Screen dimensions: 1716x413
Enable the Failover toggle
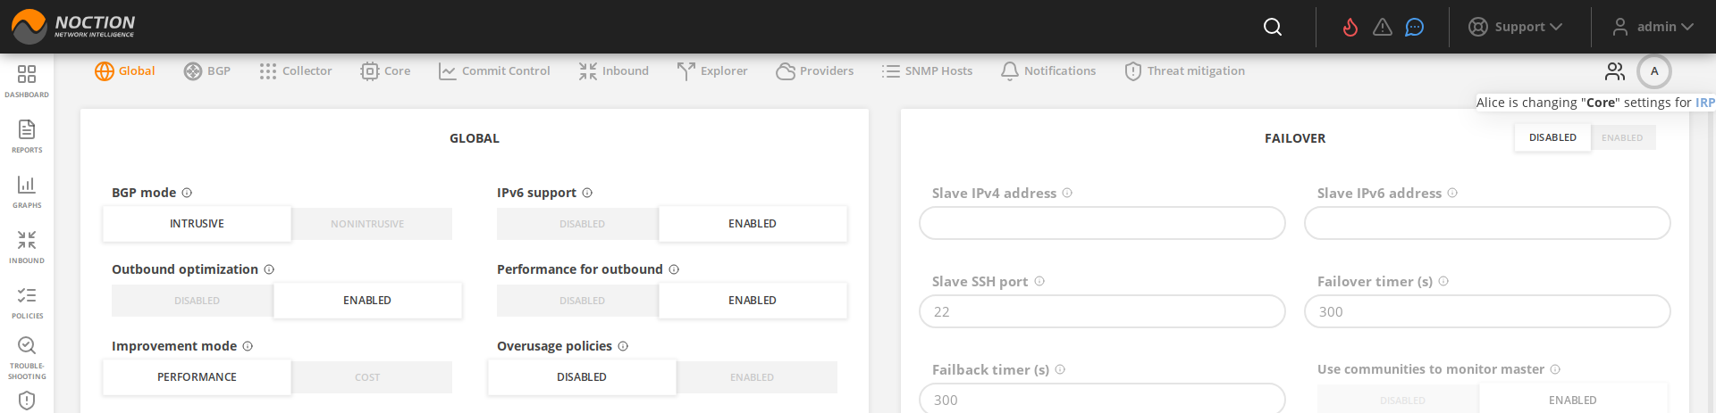1622,137
